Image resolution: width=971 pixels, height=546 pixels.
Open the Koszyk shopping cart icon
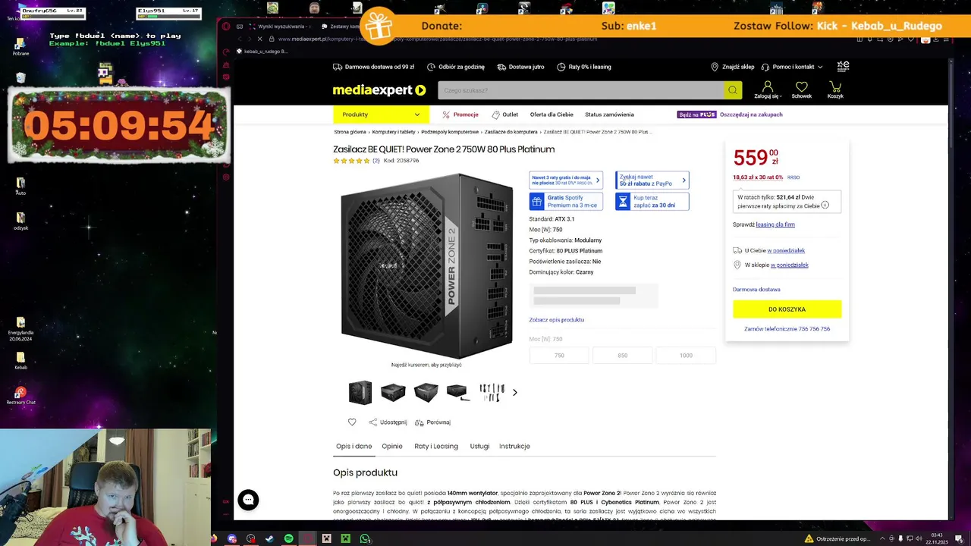click(835, 89)
